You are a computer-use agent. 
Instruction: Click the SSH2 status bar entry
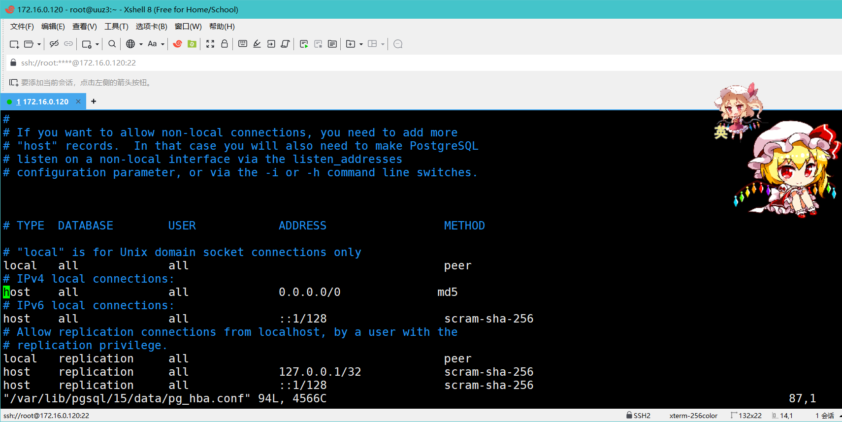pyautogui.click(x=639, y=416)
